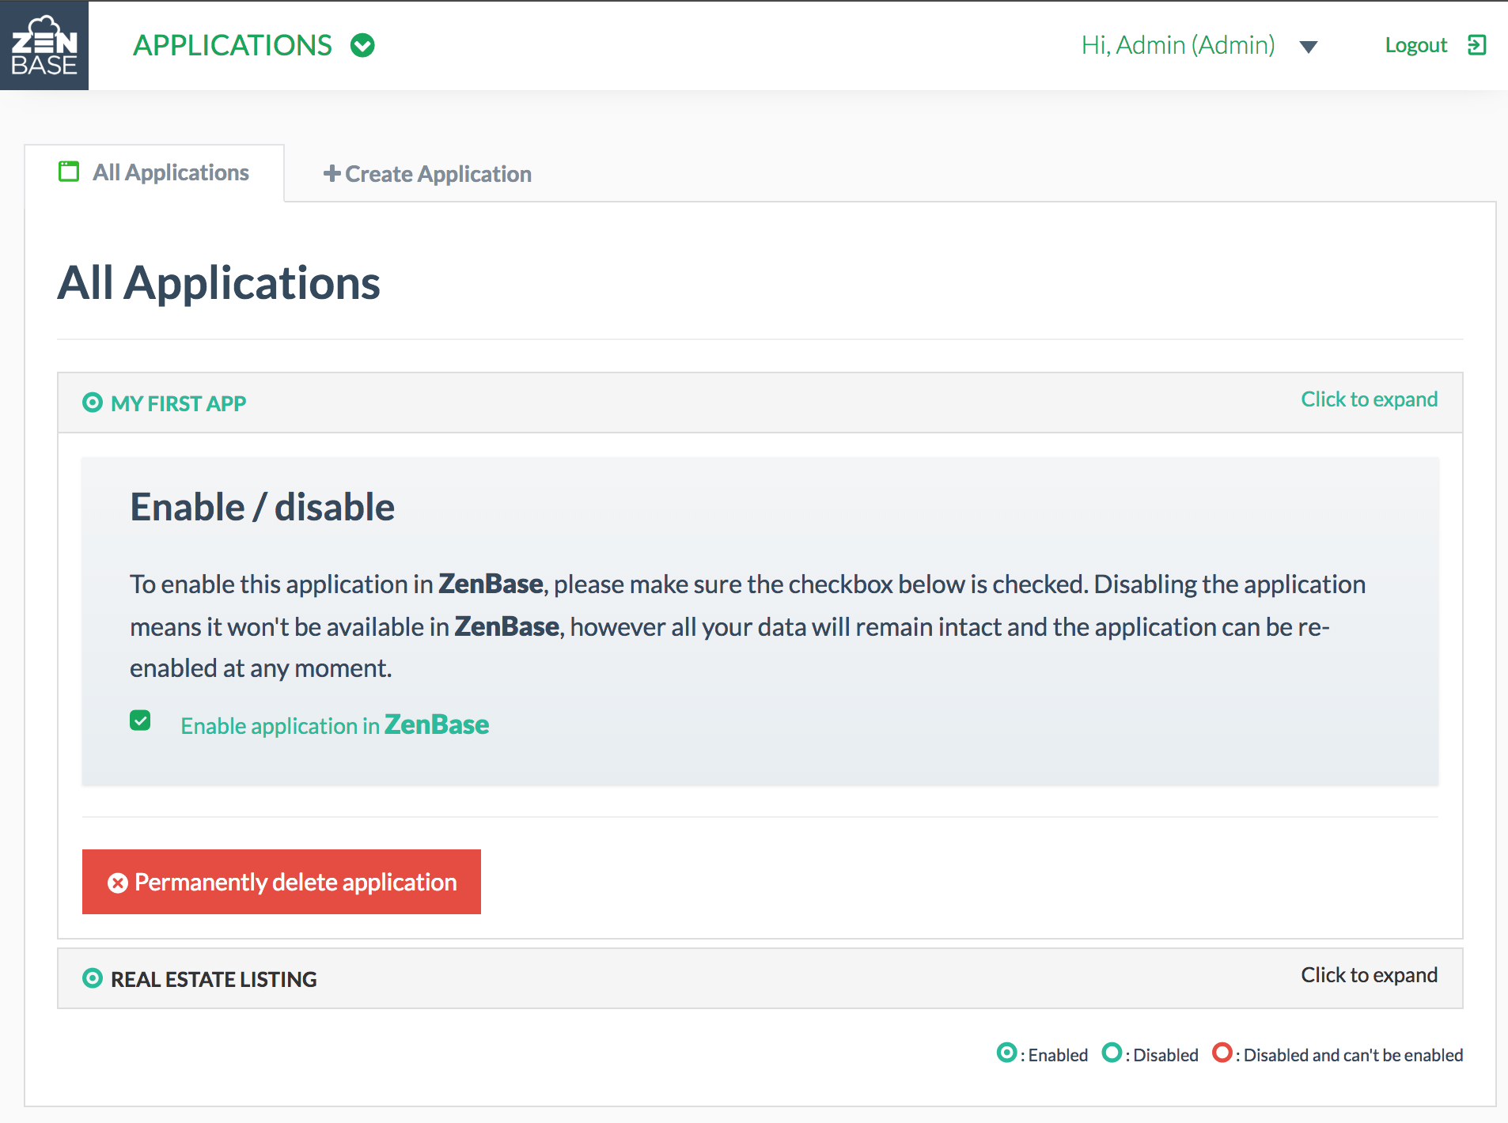Click the ZenBase logo
Viewport: 1508px width, 1123px height.
tap(44, 45)
